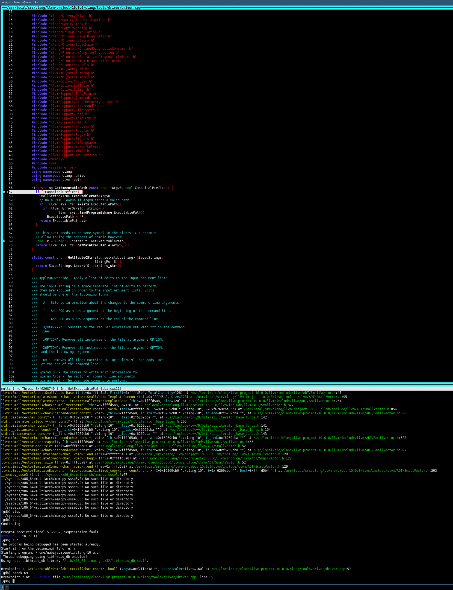Click line number 56 in the source gutter

coord(11,188)
